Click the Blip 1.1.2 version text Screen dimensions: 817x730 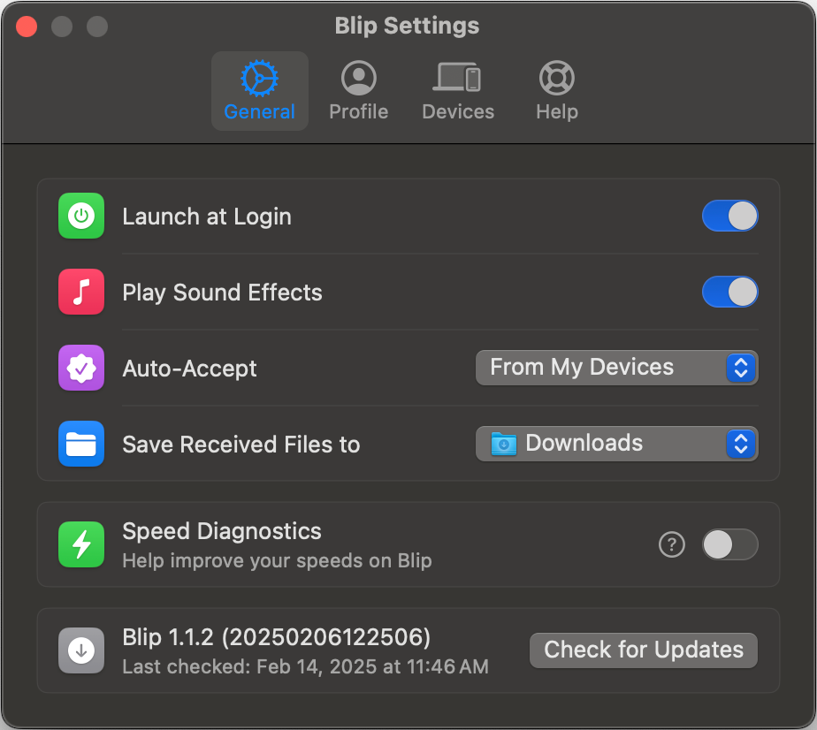pos(276,637)
